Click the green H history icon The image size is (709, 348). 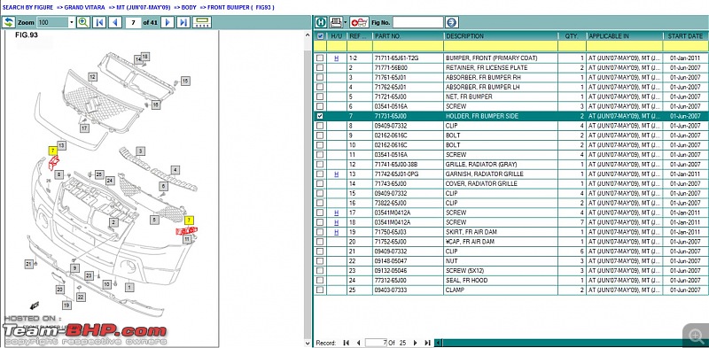point(321,22)
